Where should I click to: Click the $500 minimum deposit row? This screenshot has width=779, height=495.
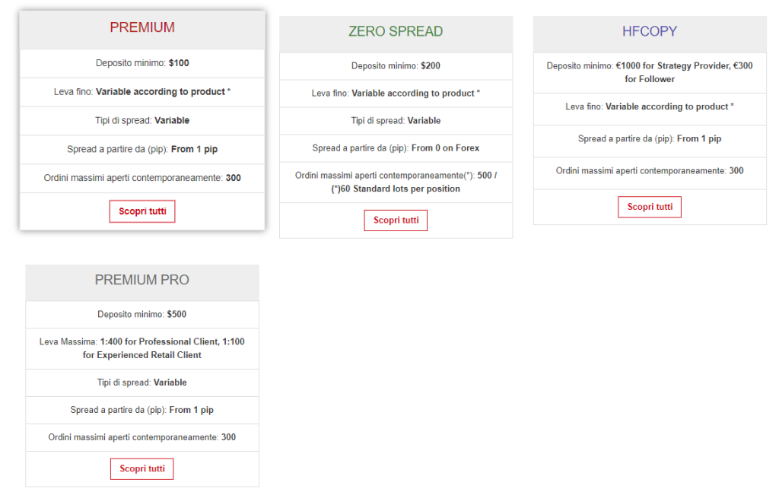click(142, 314)
